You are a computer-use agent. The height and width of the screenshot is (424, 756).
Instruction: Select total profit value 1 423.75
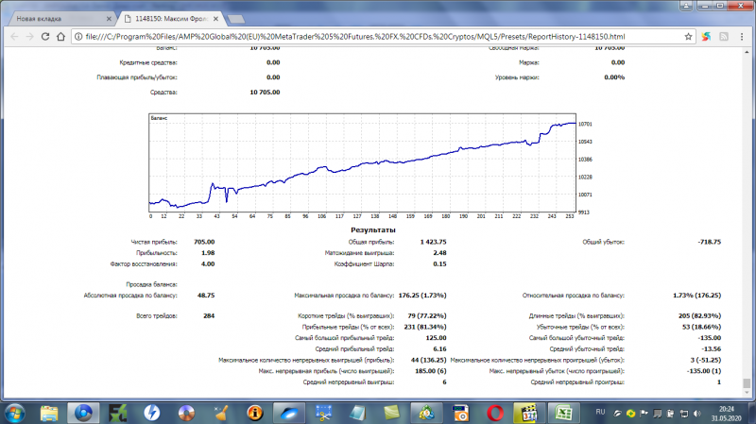[433, 242]
